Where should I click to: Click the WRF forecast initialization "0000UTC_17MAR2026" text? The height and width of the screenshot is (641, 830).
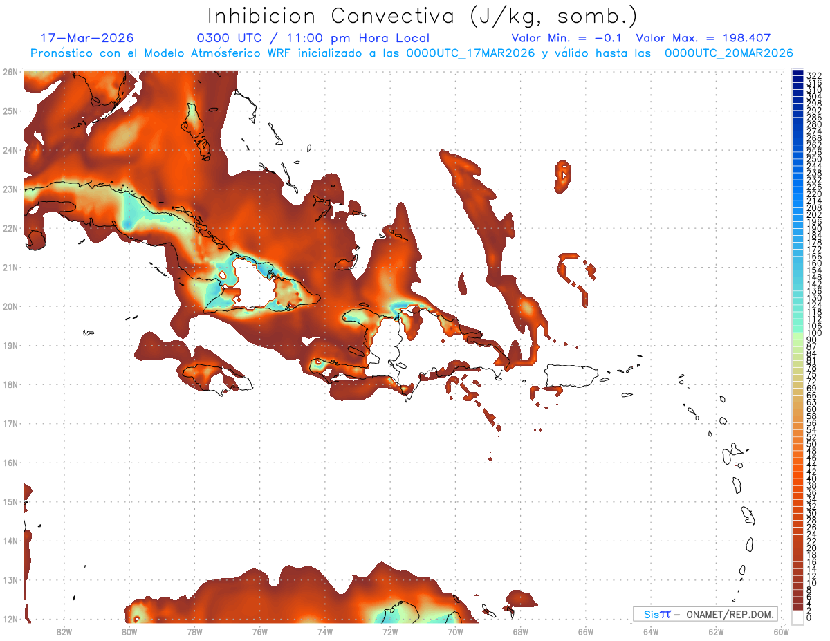(x=470, y=53)
